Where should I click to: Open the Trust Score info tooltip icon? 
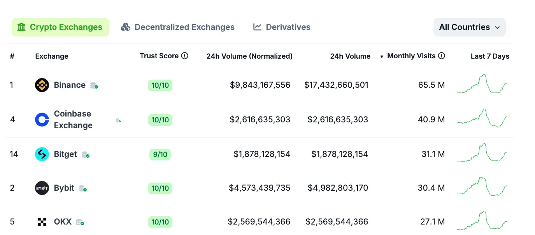point(185,56)
